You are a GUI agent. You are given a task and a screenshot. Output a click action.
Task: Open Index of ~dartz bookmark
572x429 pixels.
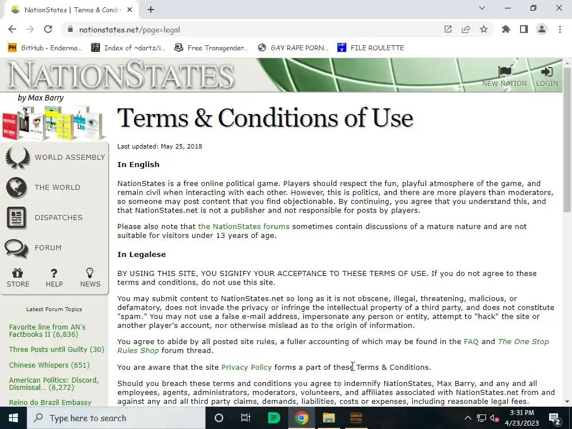pyautogui.click(x=128, y=48)
